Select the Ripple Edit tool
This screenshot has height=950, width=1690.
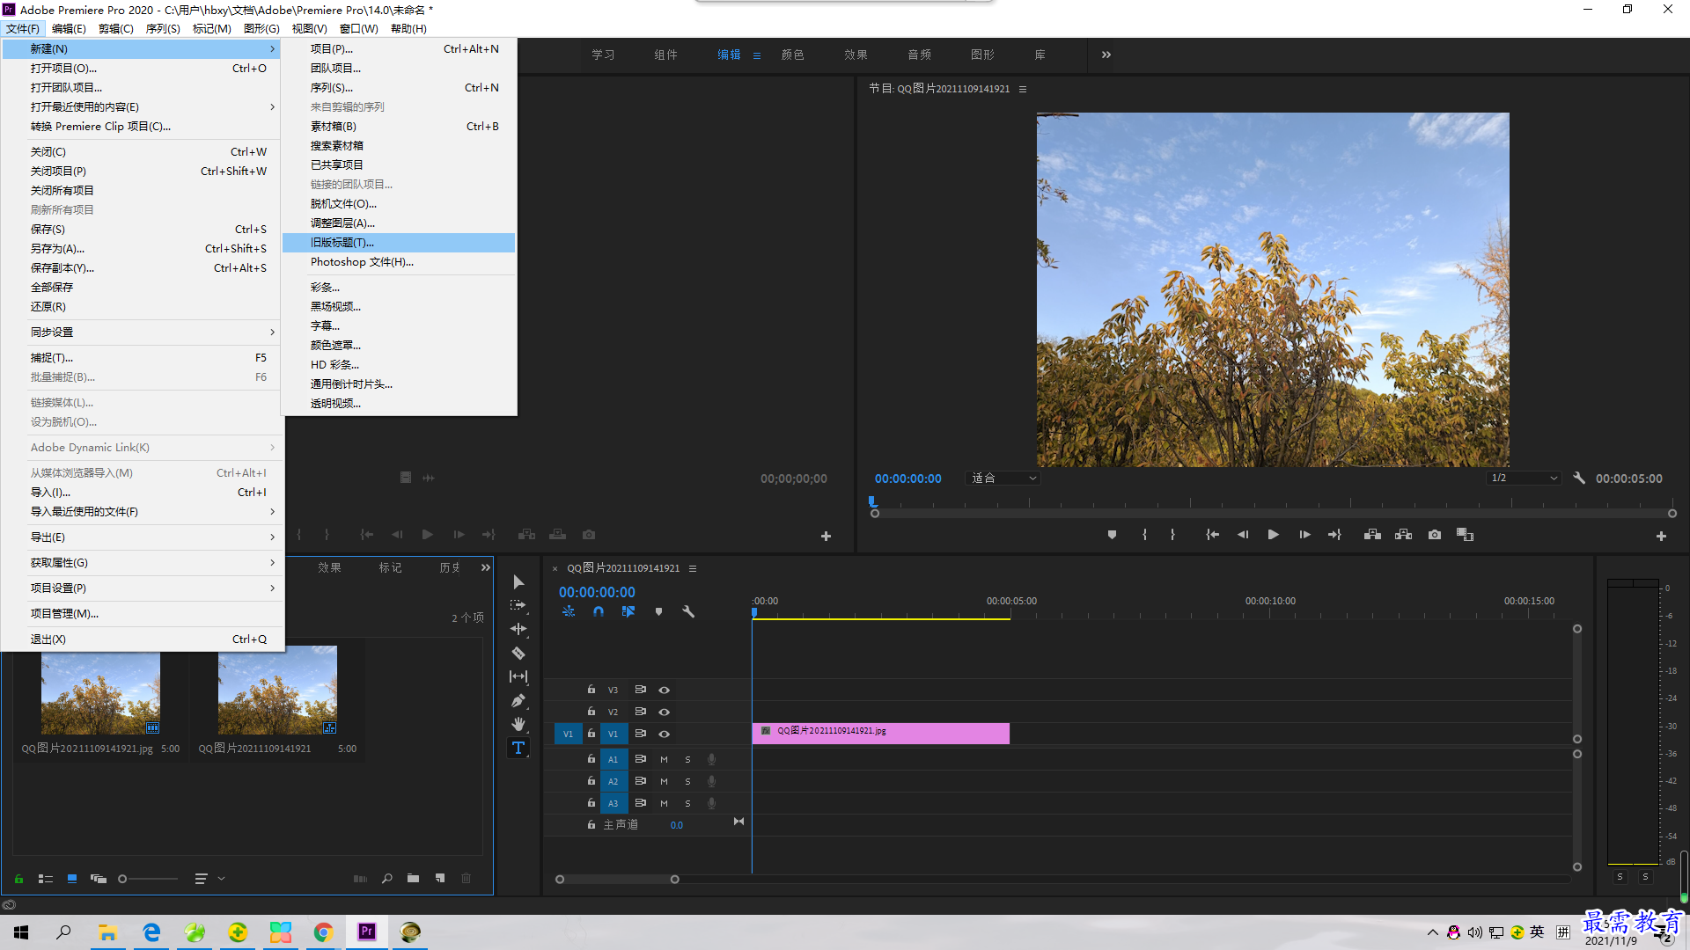pos(518,629)
